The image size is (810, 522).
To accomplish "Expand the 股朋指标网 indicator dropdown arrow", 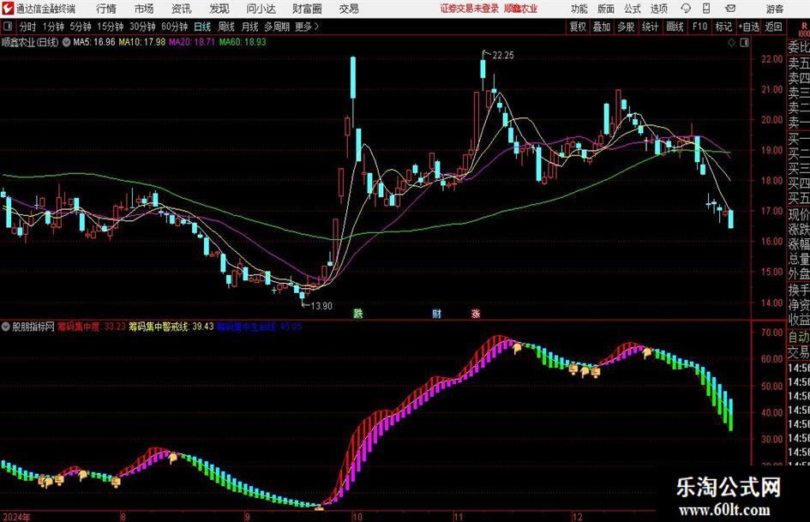I will tap(6, 327).
